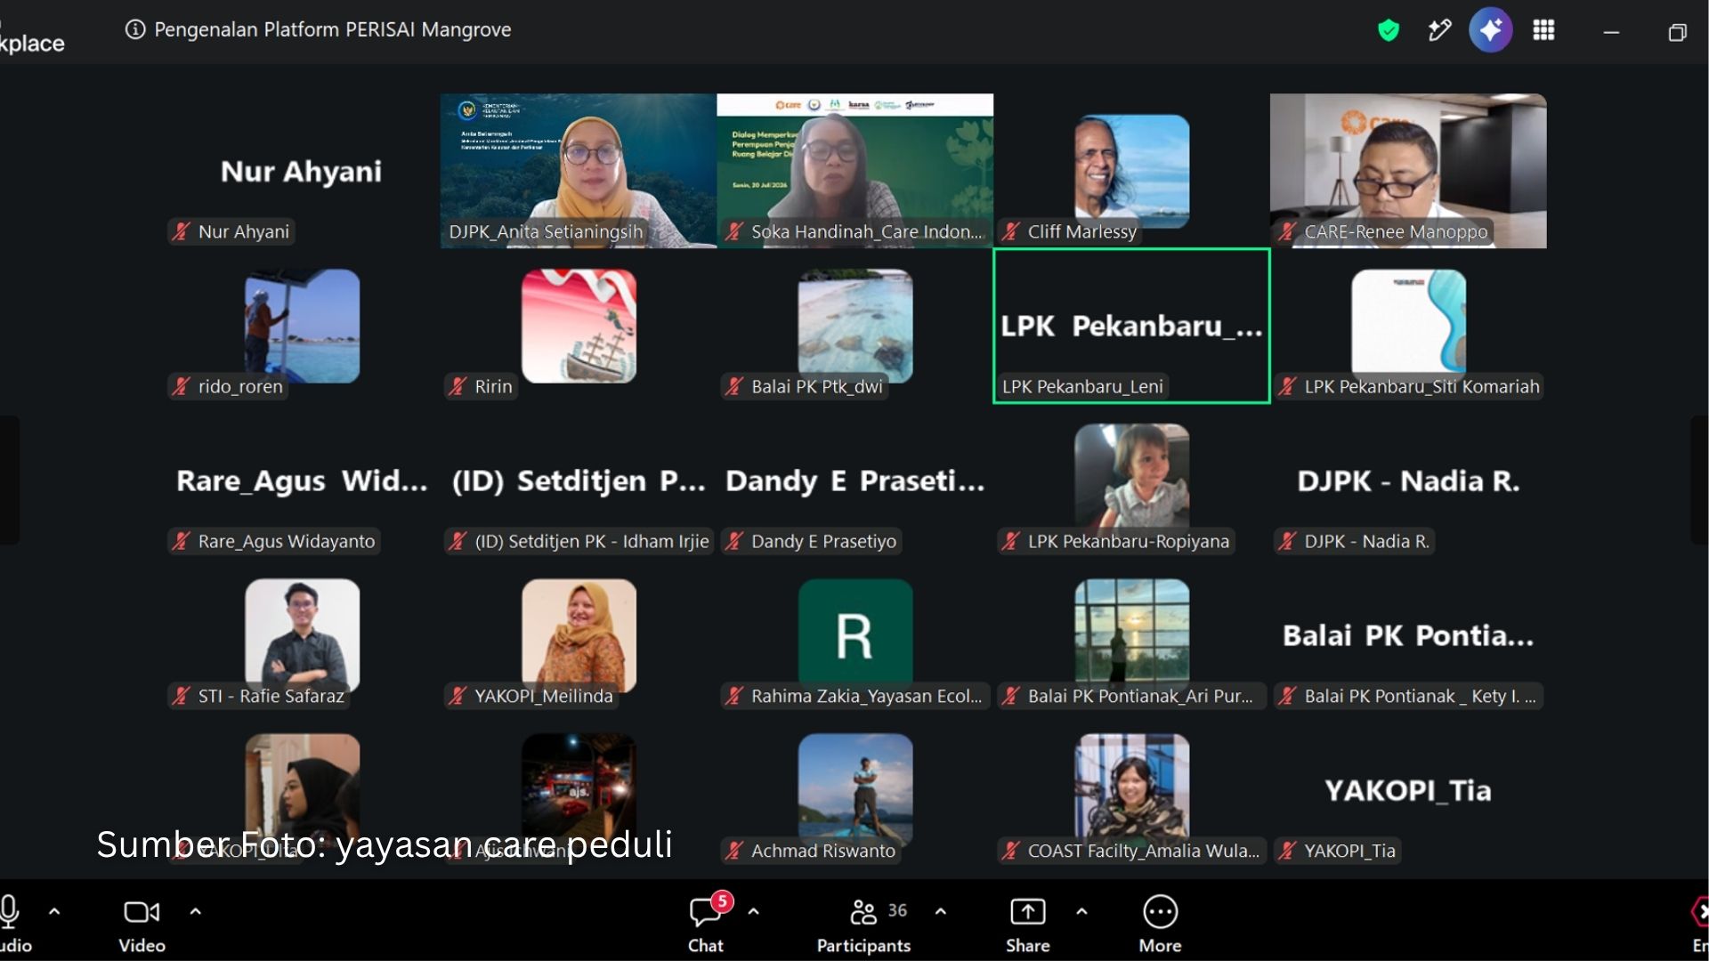The height and width of the screenshot is (961, 1709).
Task: Click the muted mic icon for DJPK - Nadia R.
Action: (1287, 541)
